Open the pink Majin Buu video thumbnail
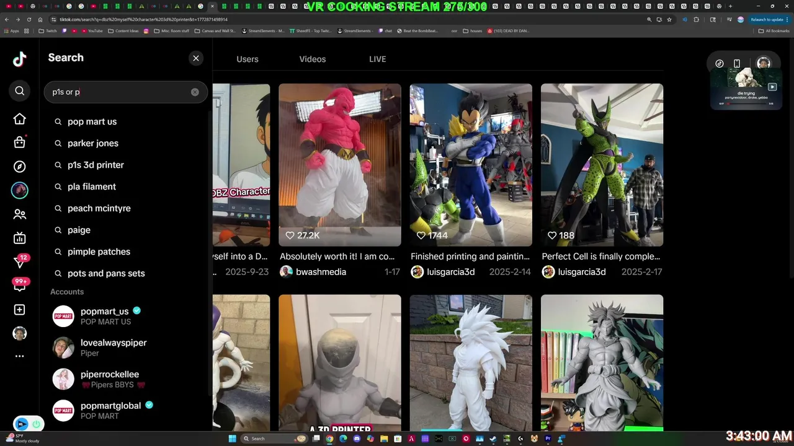The height and width of the screenshot is (446, 794). [x=340, y=165]
